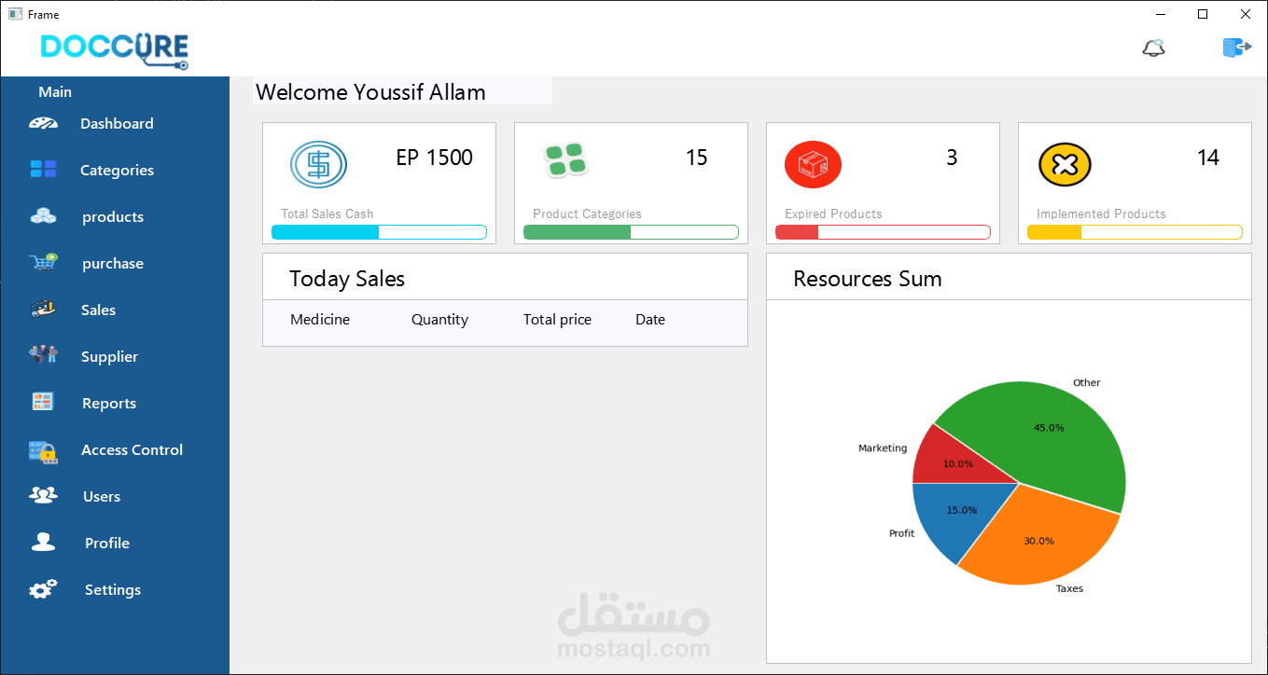Open the Sales menu item

(x=98, y=310)
